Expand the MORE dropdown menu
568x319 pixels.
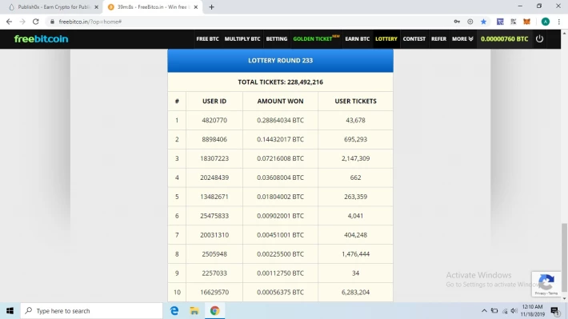click(462, 38)
